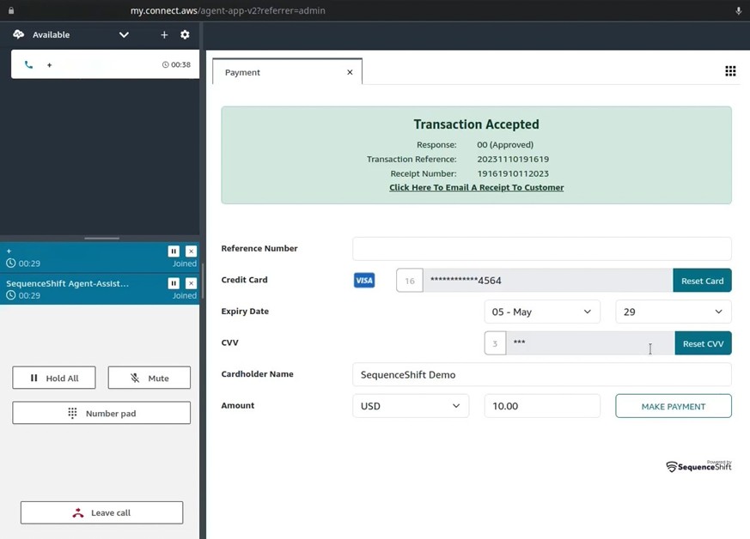Viewport: 750px width, 539px height.
Task: Click the settings gear icon
Action: [185, 35]
